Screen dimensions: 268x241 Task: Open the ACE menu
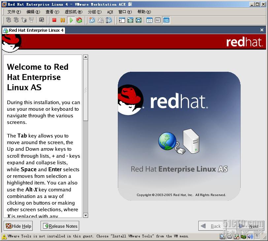(x=110, y=12)
